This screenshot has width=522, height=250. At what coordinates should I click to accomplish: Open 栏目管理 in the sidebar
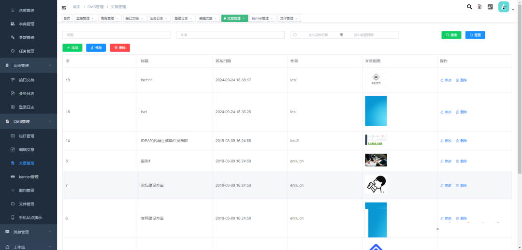[27, 136]
